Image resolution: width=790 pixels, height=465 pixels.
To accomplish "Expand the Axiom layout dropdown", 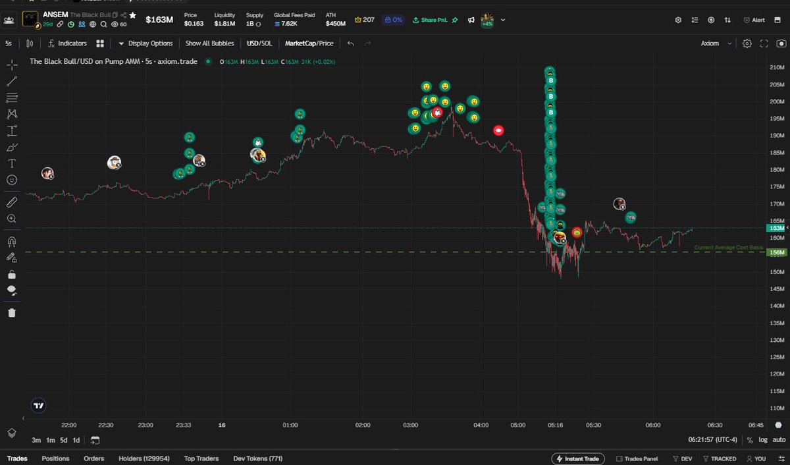I will 716,43.
